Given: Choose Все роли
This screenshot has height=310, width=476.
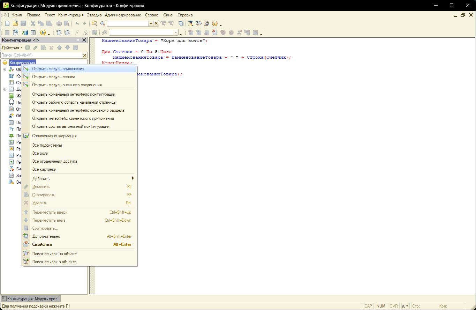Looking at the screenshot, I should tap(79, 153).
